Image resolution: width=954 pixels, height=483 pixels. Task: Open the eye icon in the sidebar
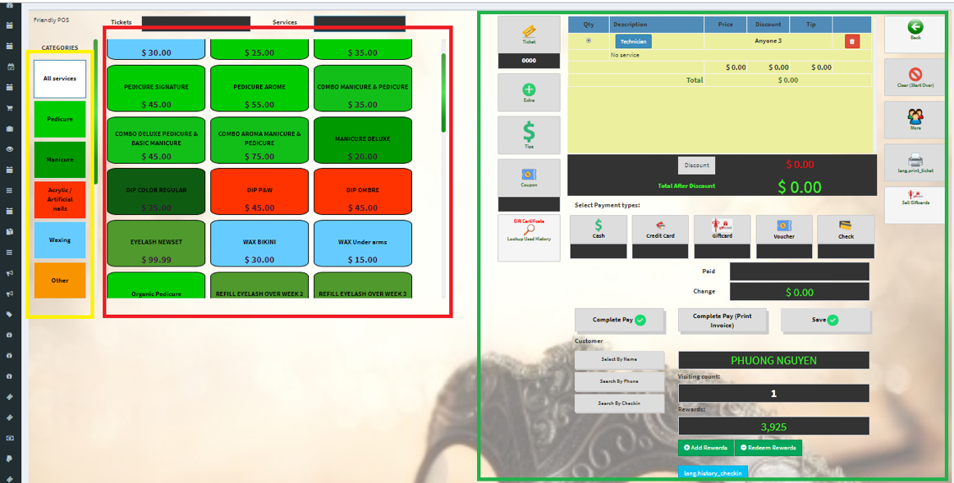tap(10, 149)
